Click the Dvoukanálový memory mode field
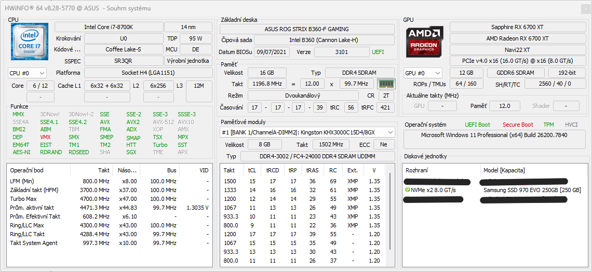 pos(303,96)
